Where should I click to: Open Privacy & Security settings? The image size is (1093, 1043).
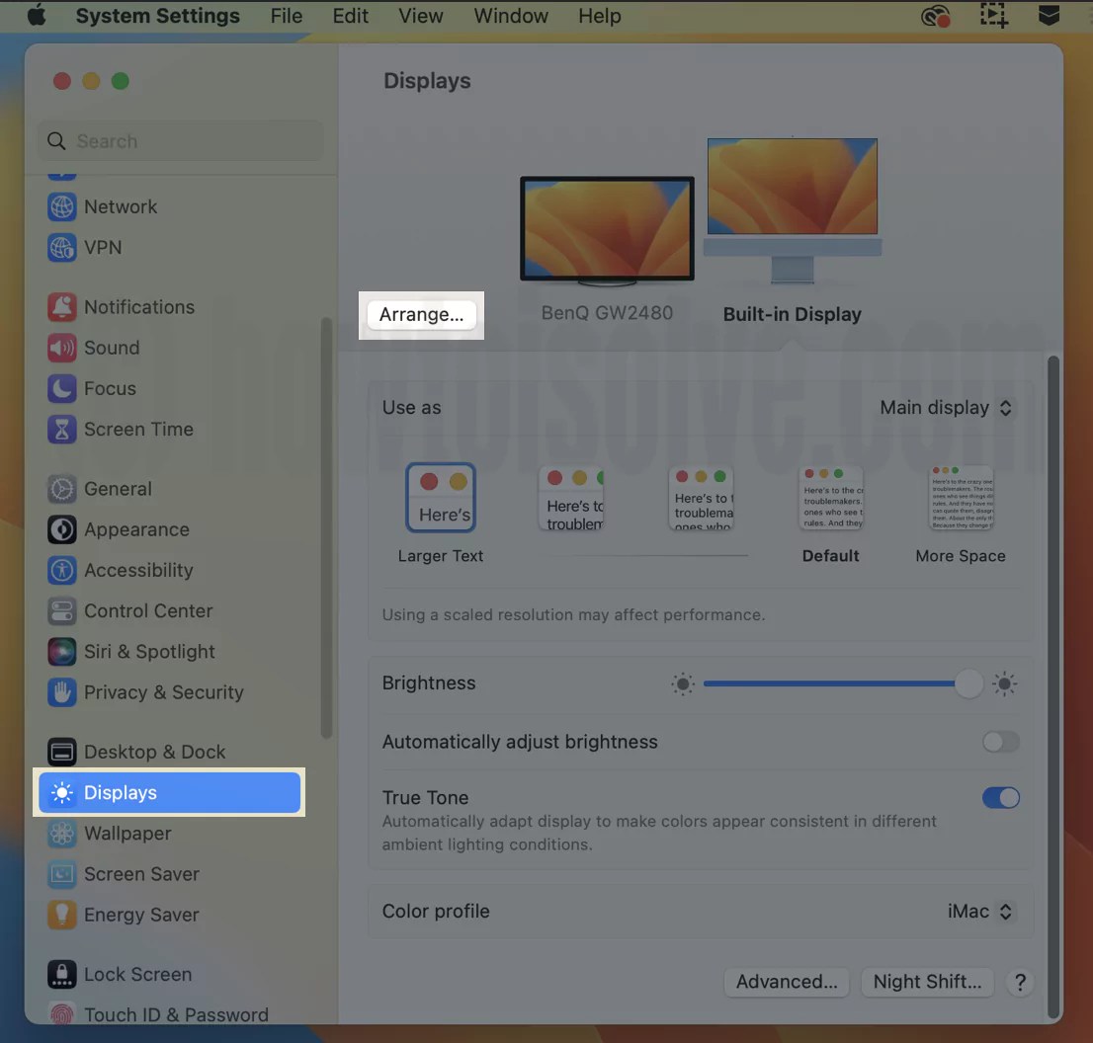(x=61, y=692)
